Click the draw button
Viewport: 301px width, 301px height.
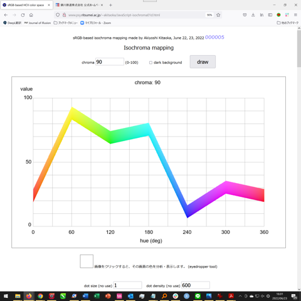[203, 61]
